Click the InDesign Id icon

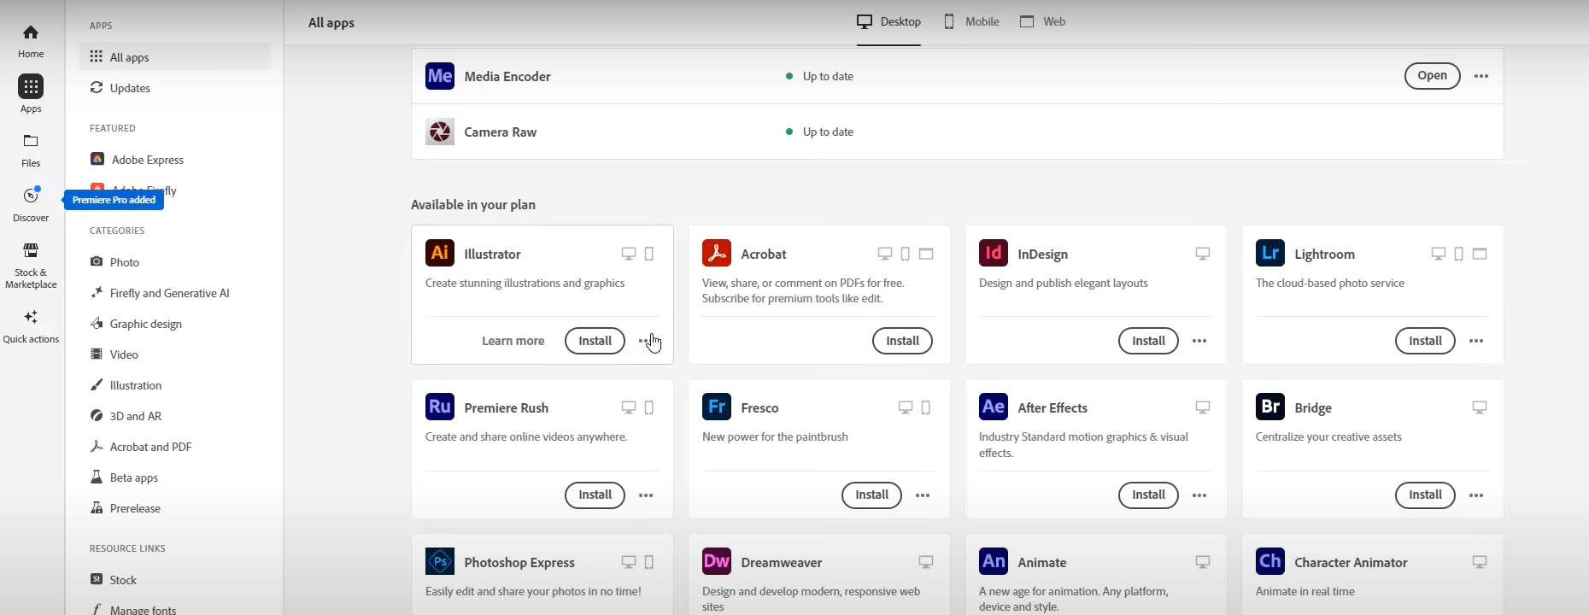point(994,253)
